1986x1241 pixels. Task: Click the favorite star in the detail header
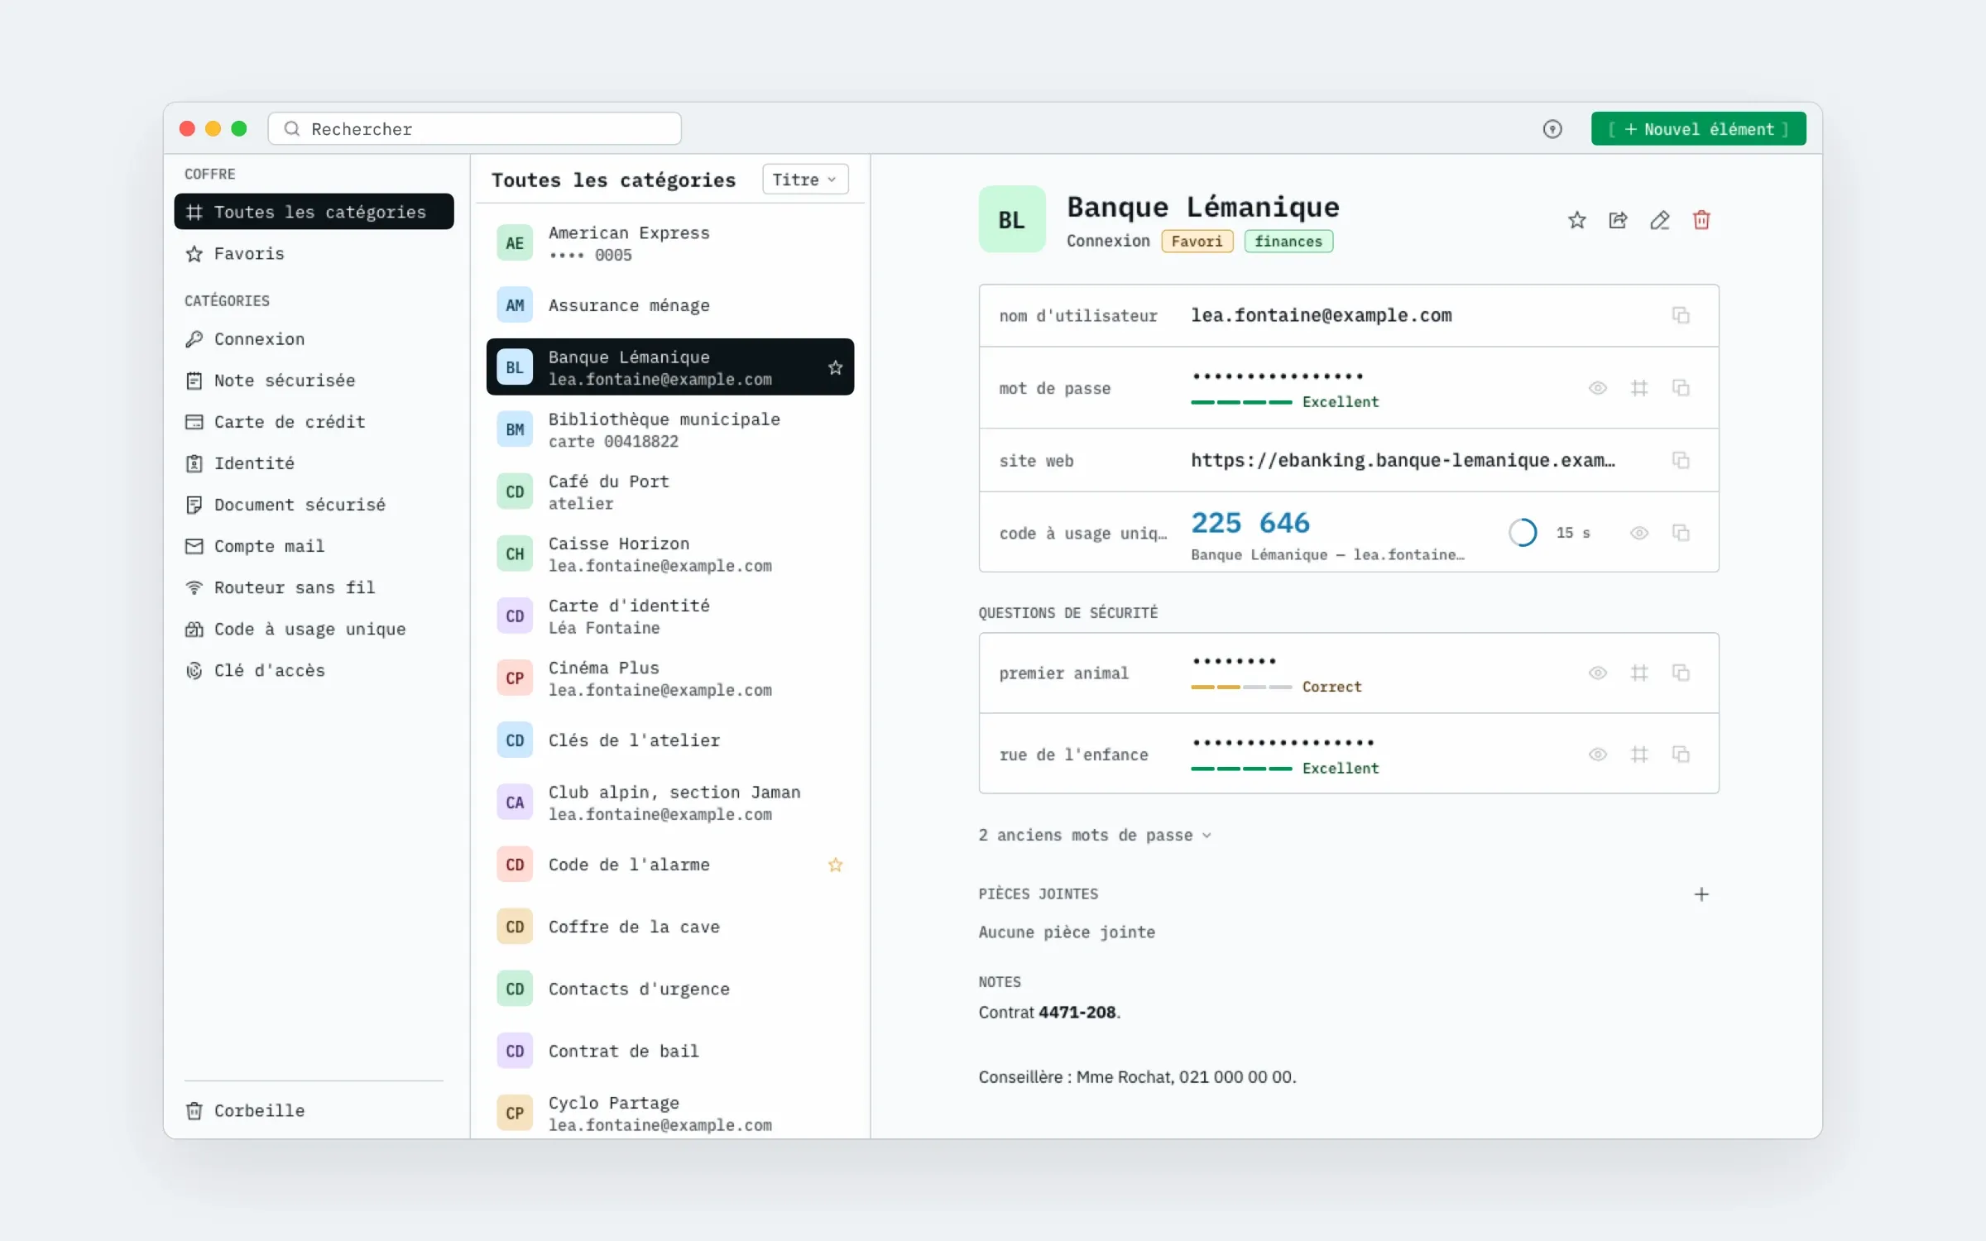click(x=1576, y=220)
